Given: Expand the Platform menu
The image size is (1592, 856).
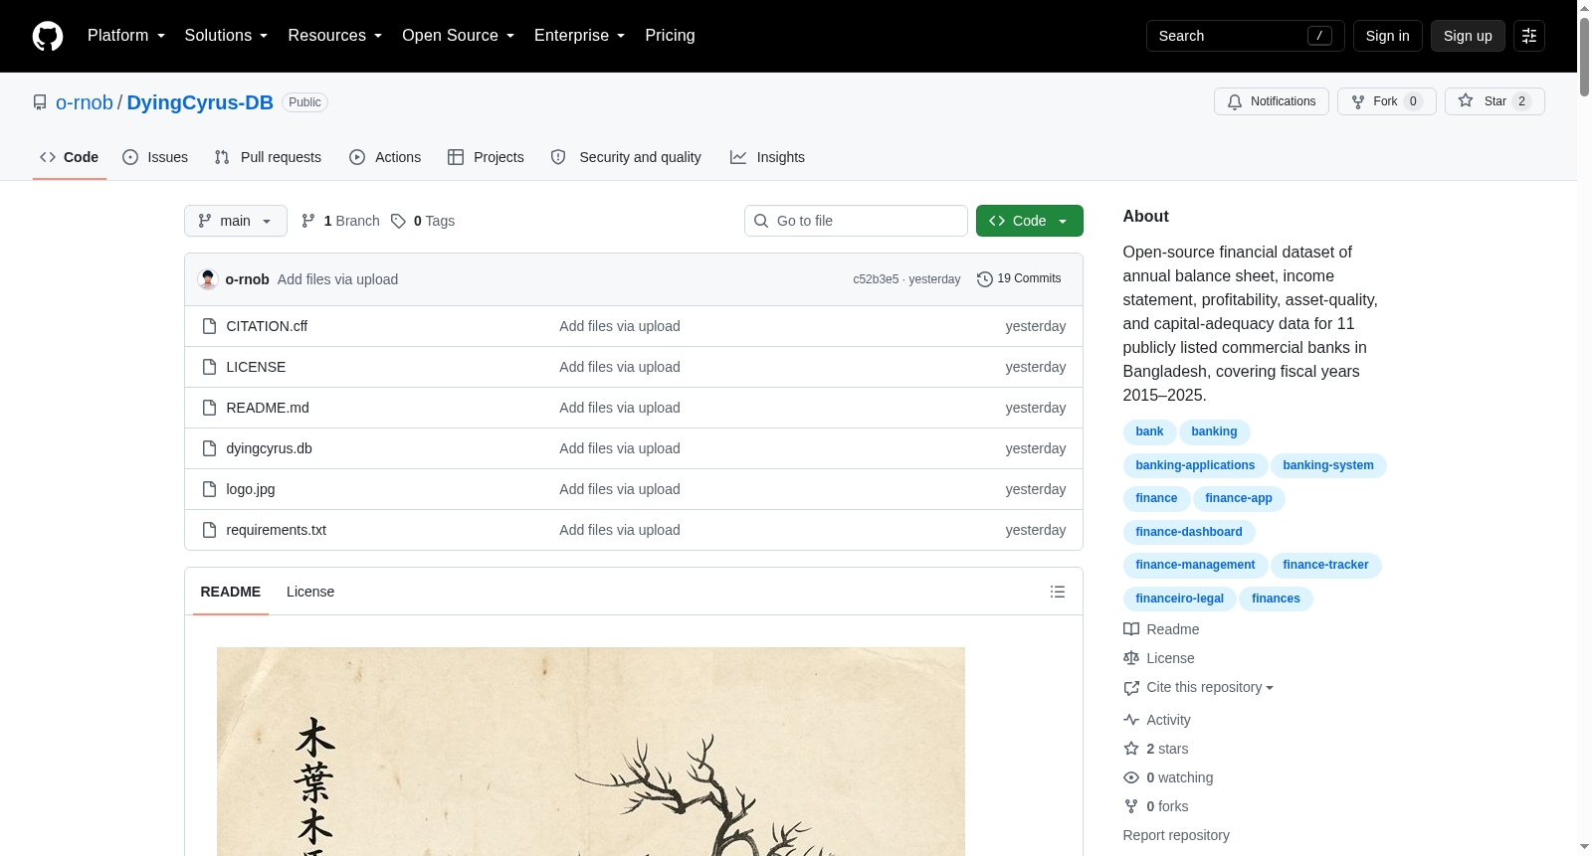Looking at the screenshot, I should point(126,36).
